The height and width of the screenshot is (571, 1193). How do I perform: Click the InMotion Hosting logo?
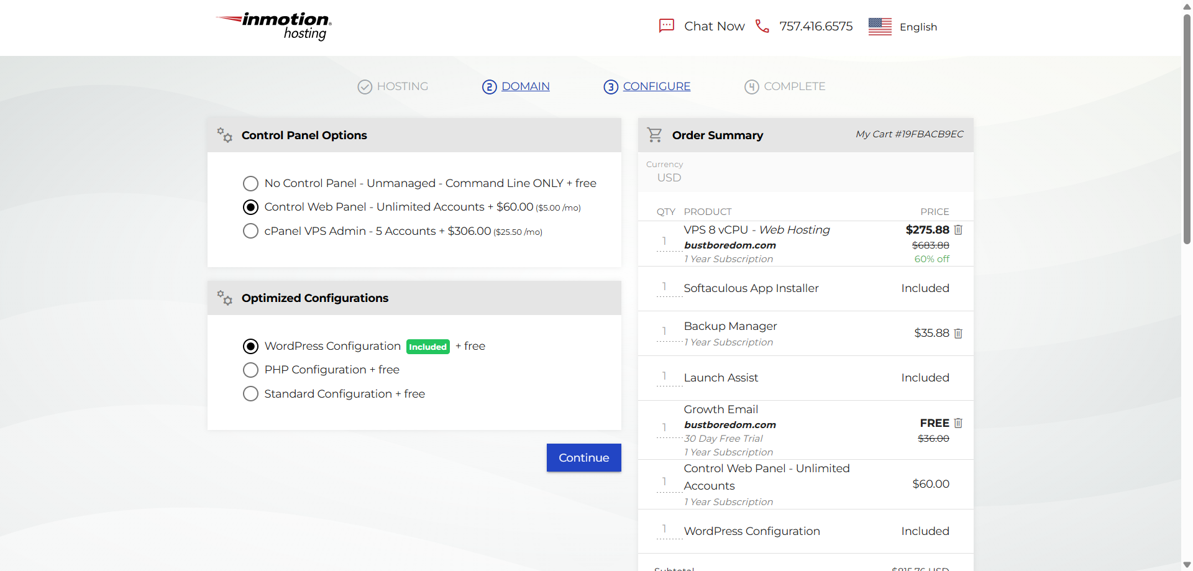click(x=273, y=26)
